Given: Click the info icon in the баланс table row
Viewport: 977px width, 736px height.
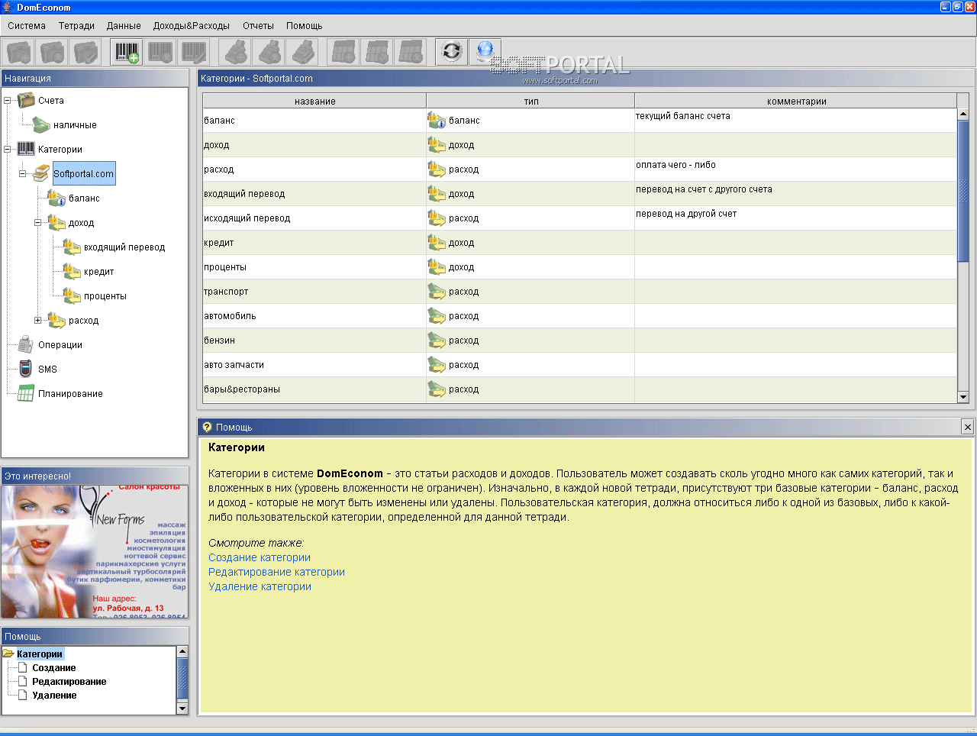Looking at the screenshot, I should 437,120.
